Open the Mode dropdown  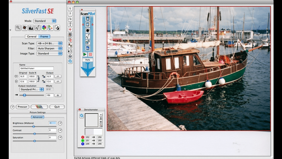[45, 21]
